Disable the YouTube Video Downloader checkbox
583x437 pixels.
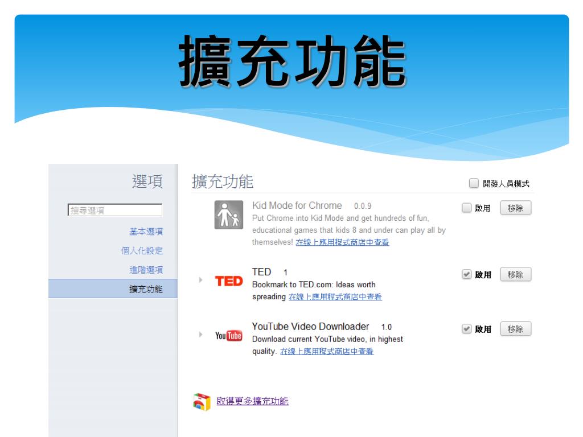tap(466, 329)
